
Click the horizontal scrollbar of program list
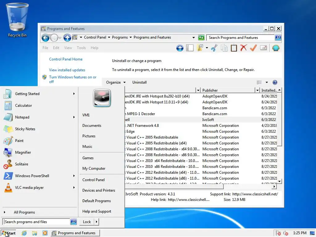pos(174,187)
